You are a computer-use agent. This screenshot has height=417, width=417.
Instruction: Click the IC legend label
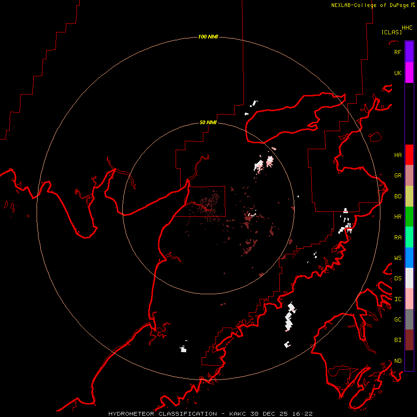coord(398,299)
